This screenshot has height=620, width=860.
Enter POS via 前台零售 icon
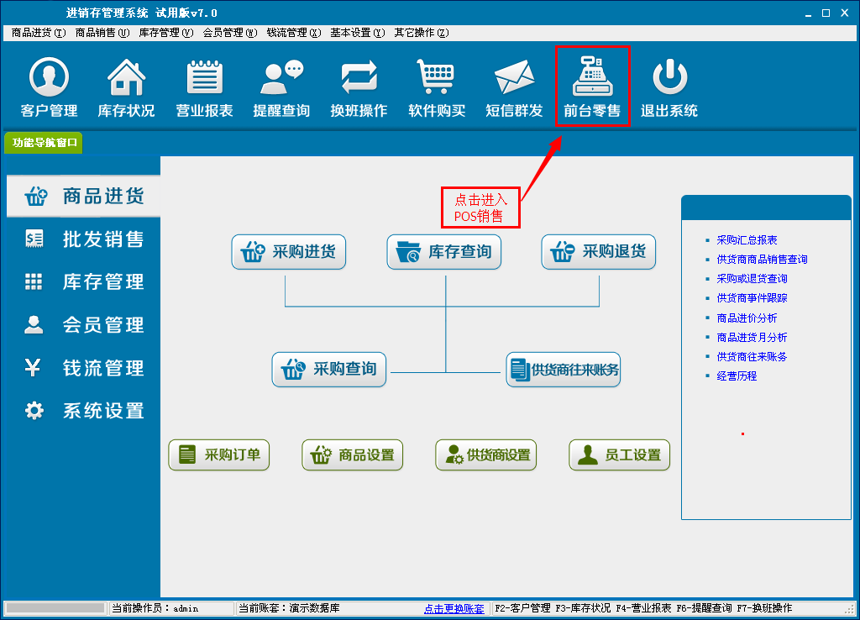pyautogui.click(x=592, y=78)
